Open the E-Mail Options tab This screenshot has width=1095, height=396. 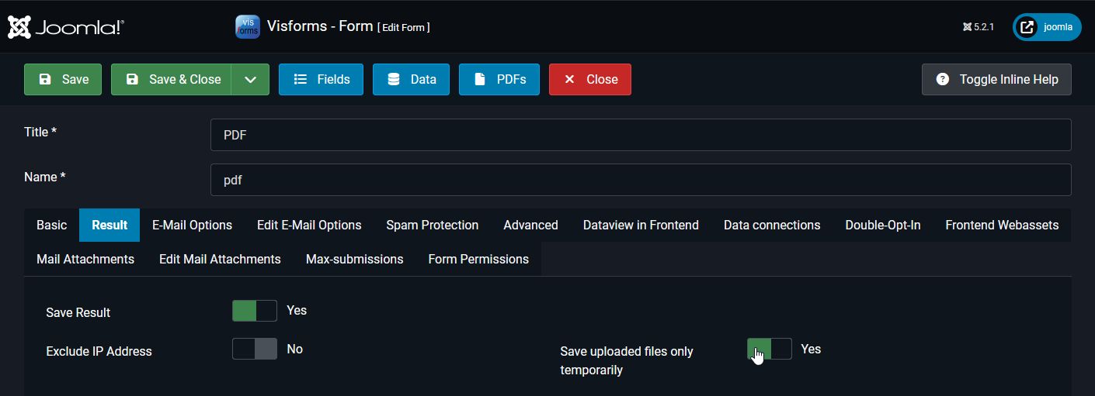[x=192, y=225]
